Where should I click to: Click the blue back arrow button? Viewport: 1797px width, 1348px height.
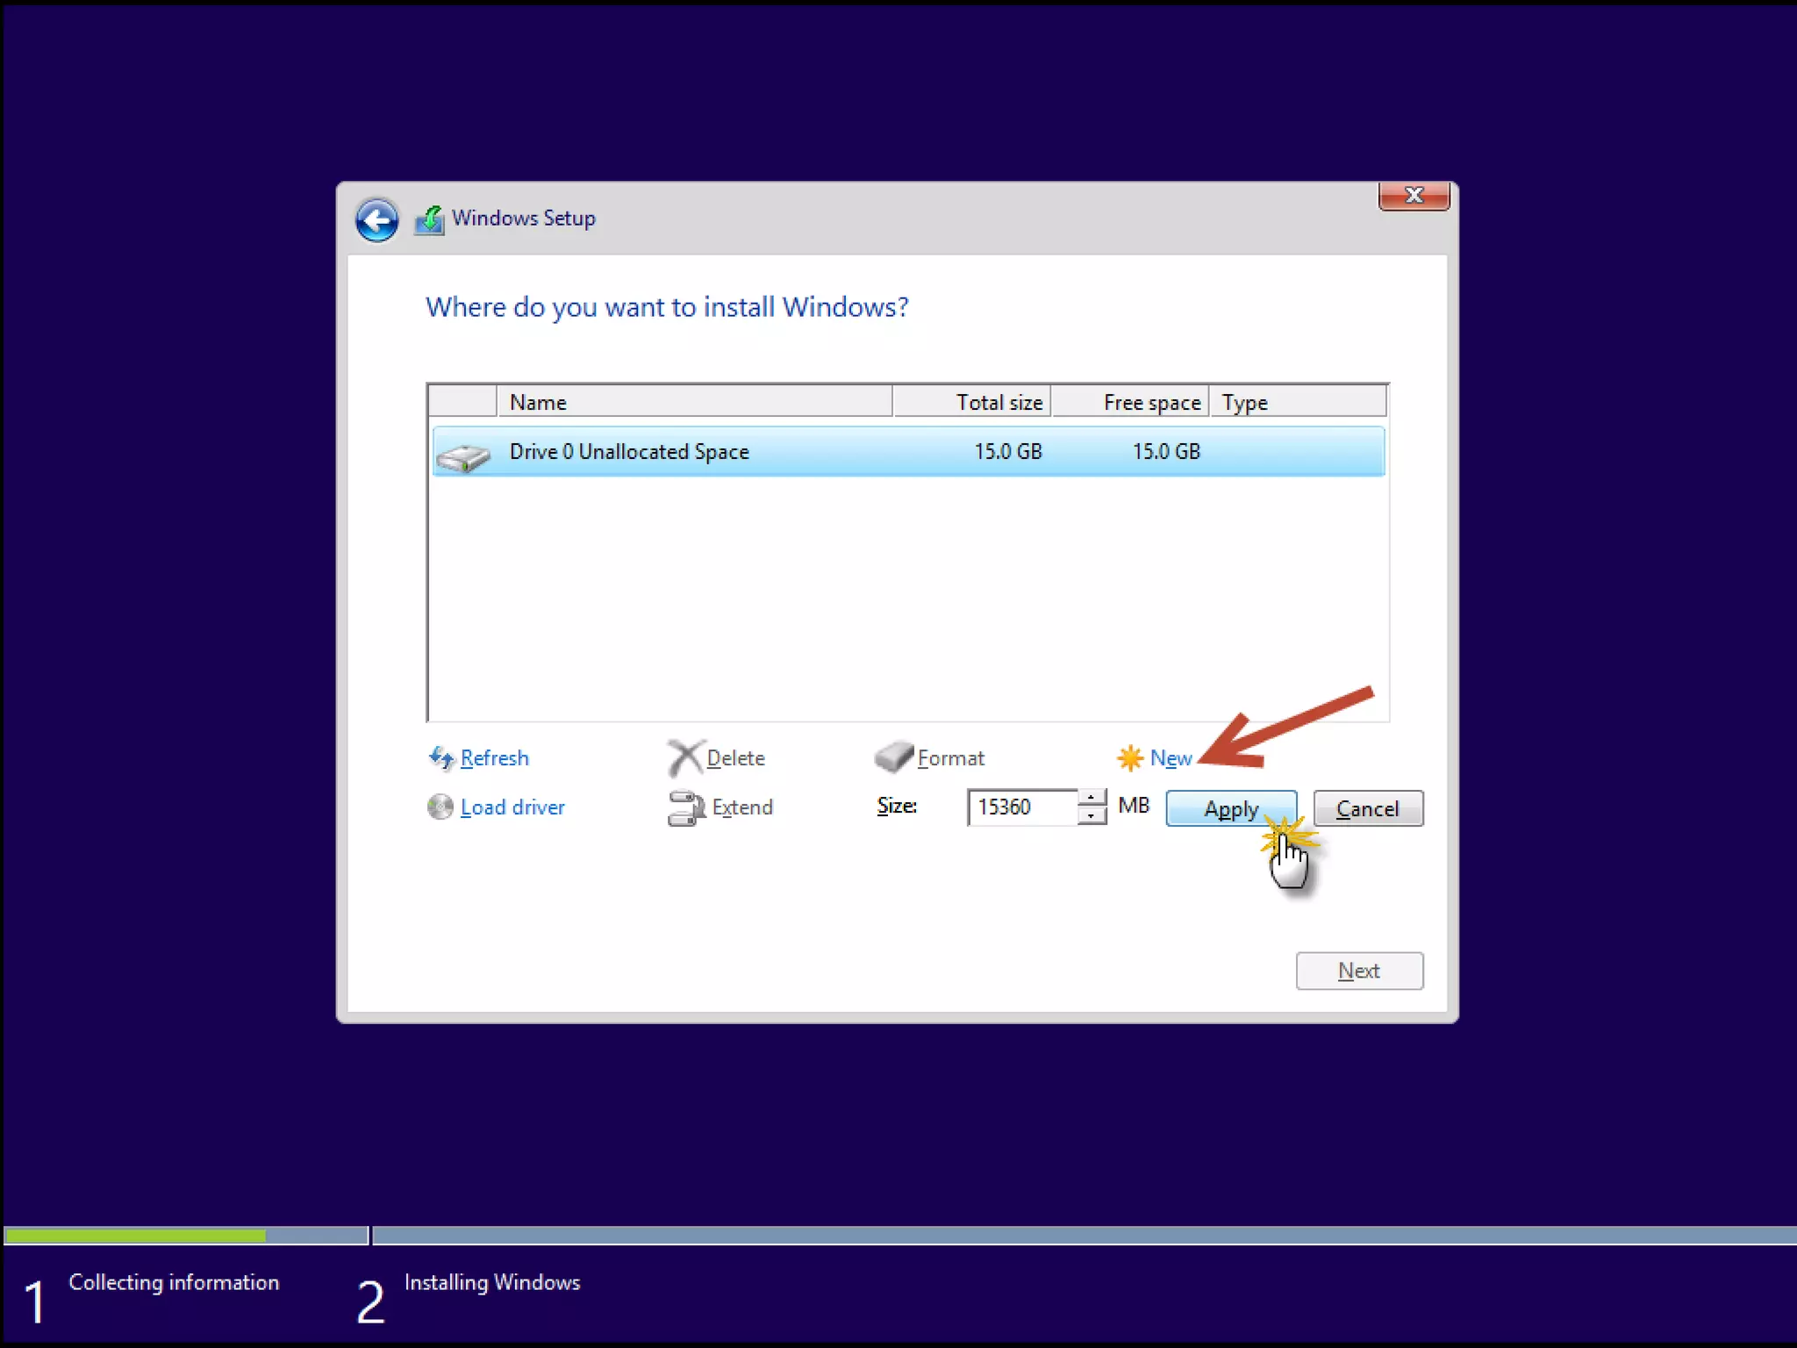(x=376, y=219)
